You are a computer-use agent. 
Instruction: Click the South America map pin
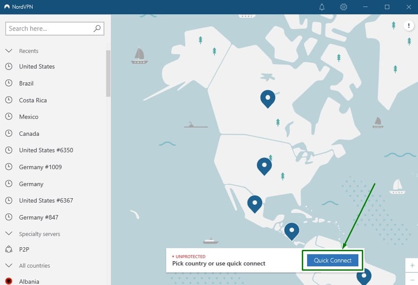pos(364,277)
